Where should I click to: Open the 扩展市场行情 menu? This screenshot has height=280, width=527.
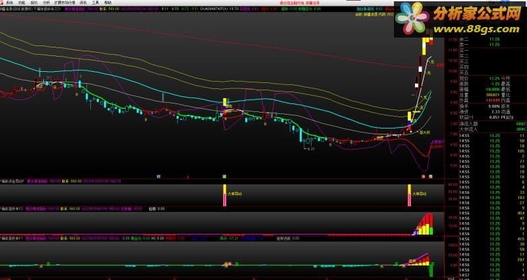pyautogui.click(x=65, y=3)
